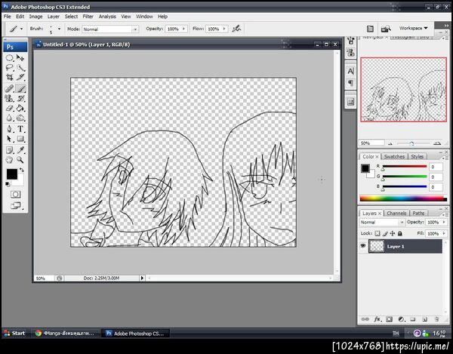Viewport: 453px width, 354px height.
Task: Select the Slice tool
Action: 20,77
